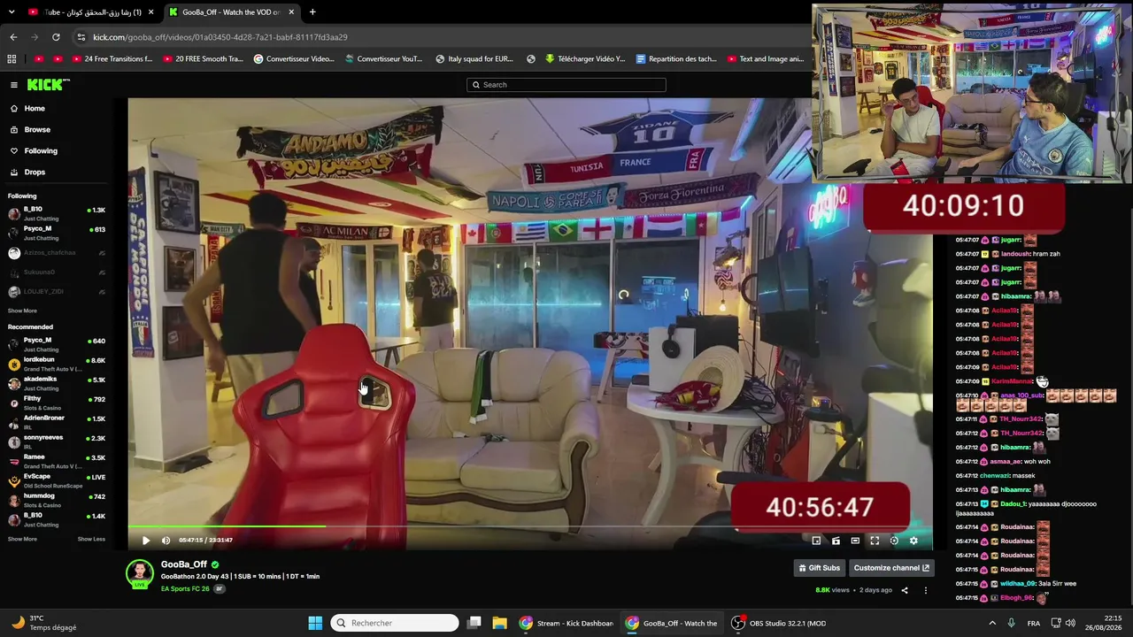1133x637 pixels.
Task: Seek on the video progress bar
Action: click(530, 526)
